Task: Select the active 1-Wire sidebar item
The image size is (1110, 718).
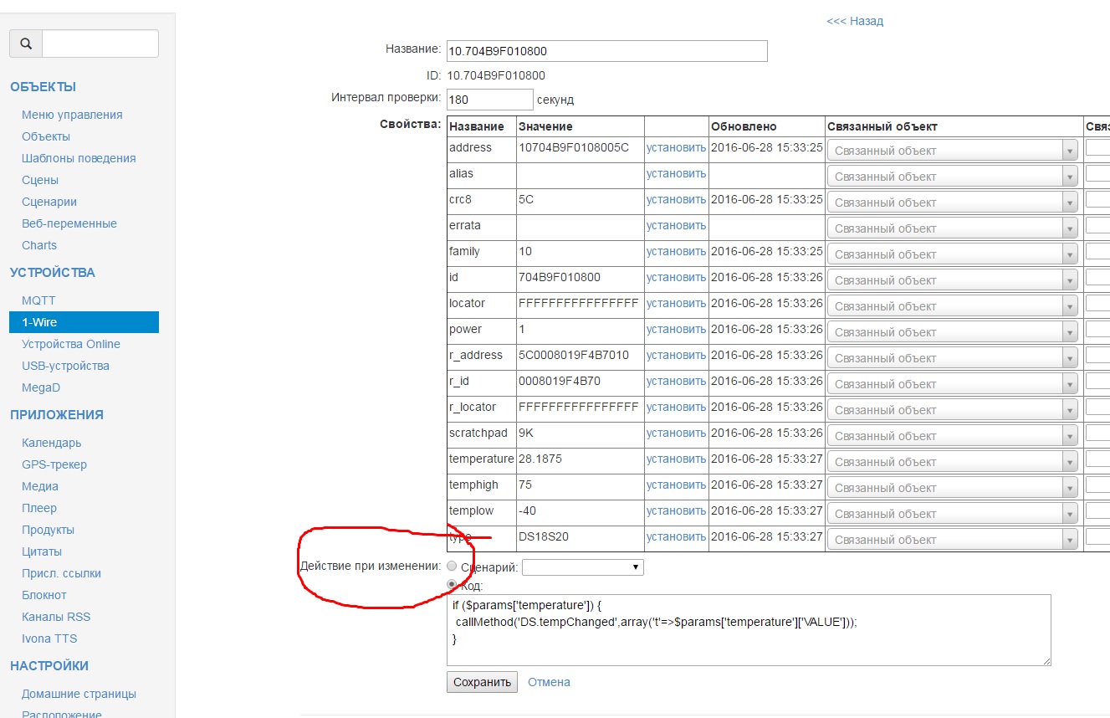Action: click(84, 322)
